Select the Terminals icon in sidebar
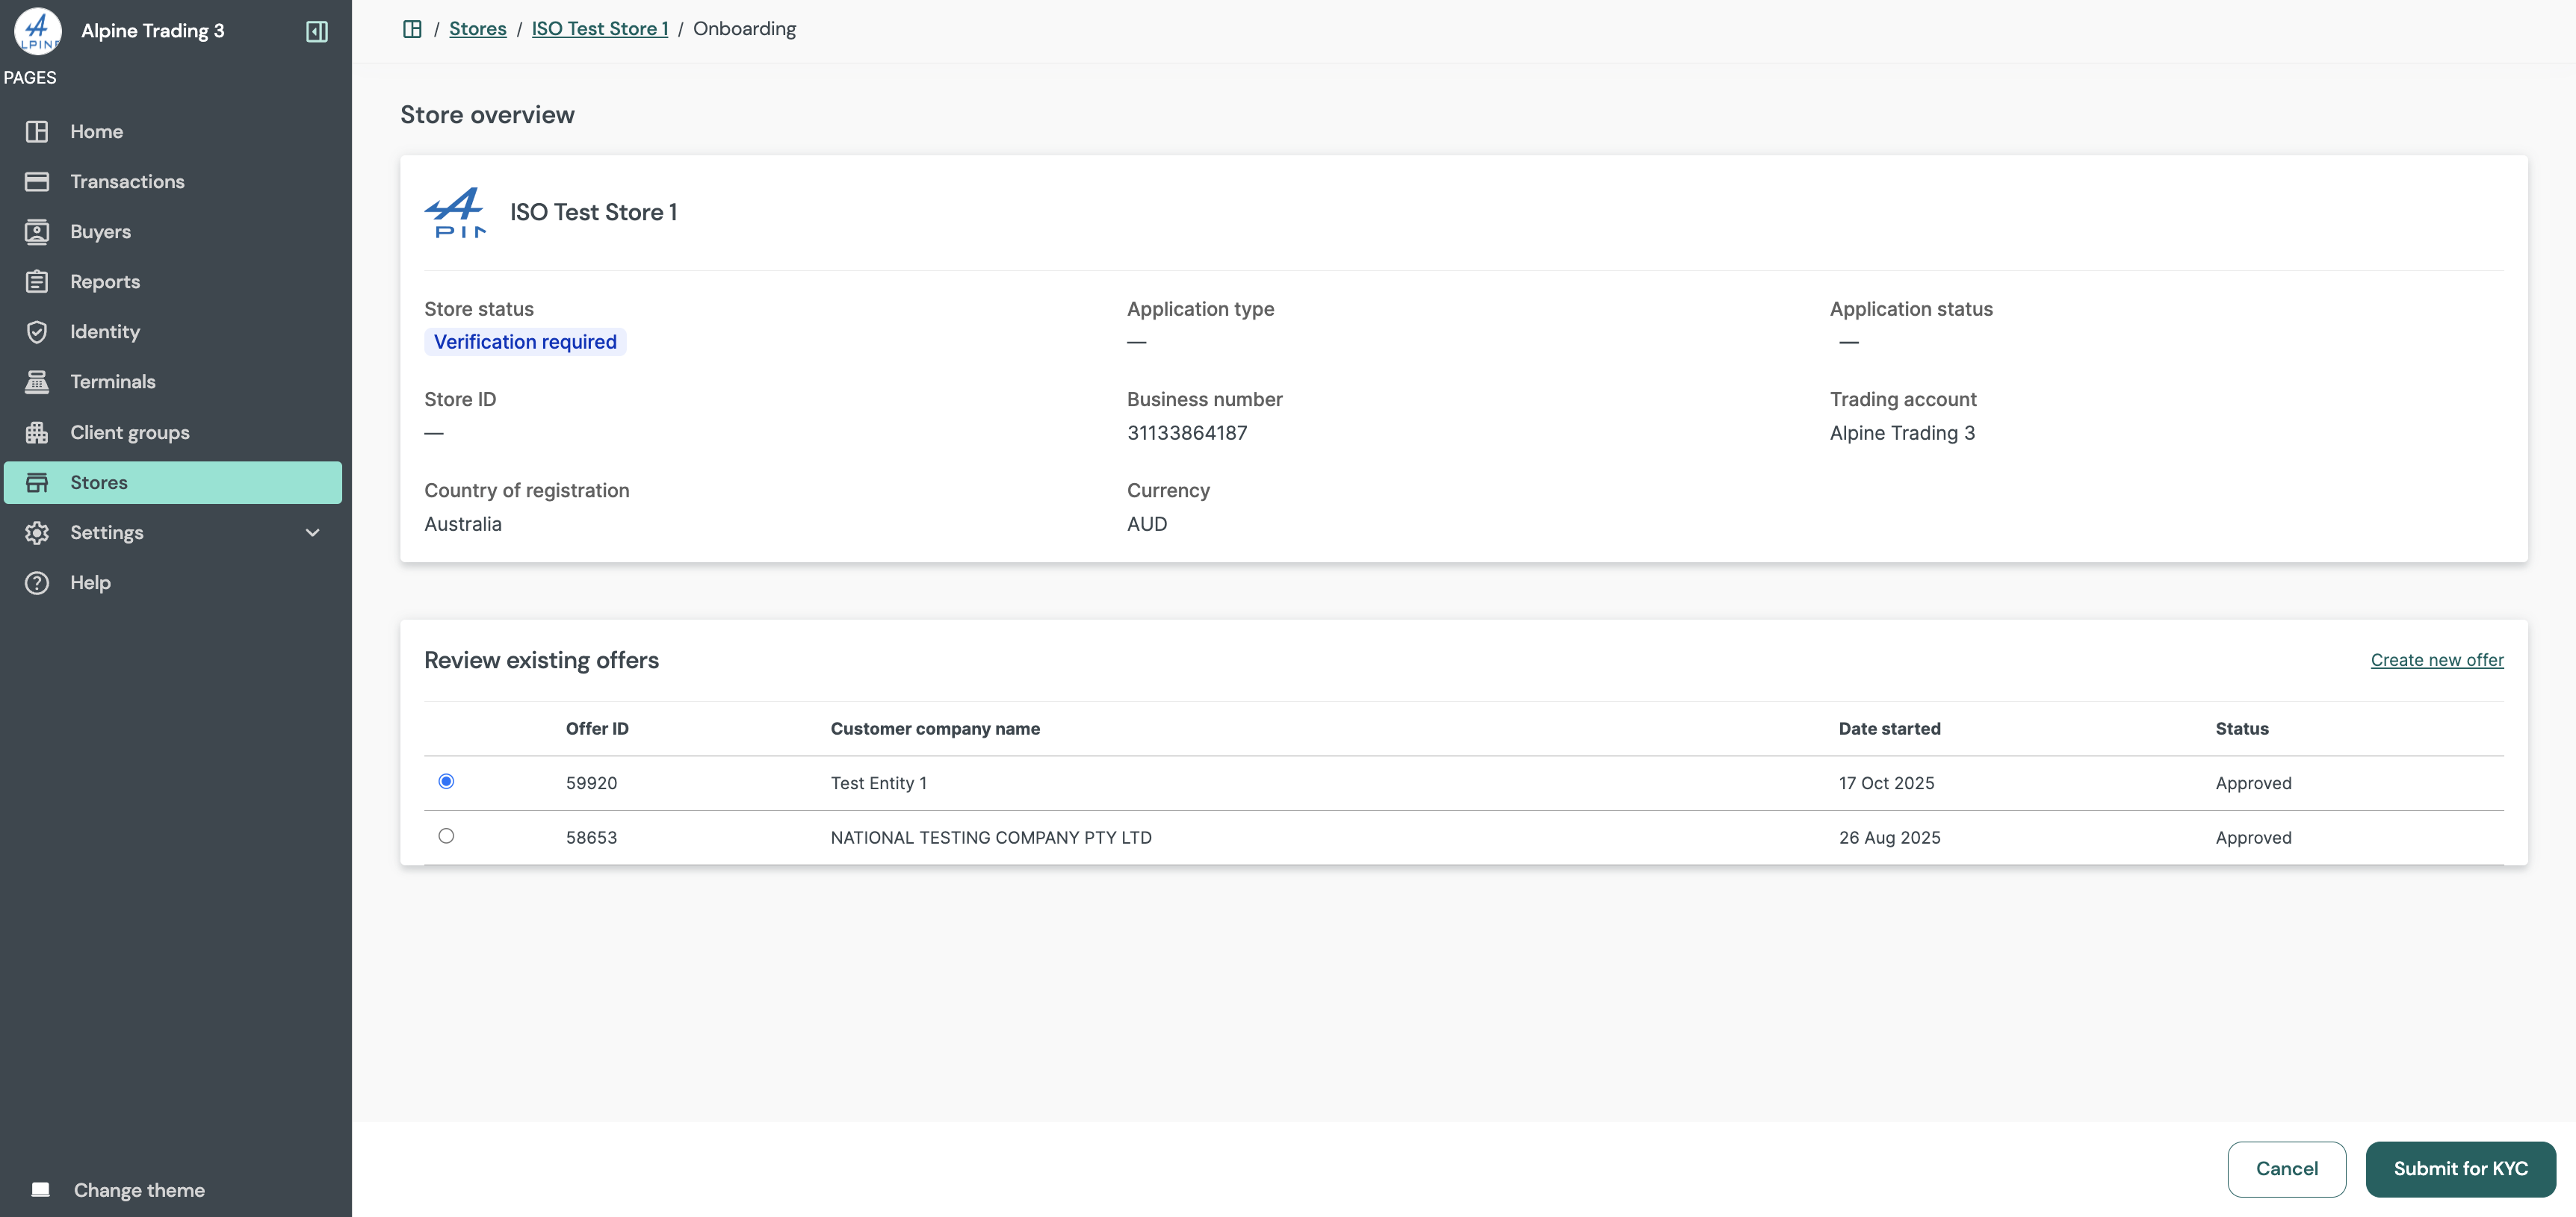The width and height of the screenshot is (2576, 1217). tap(37, 381)
